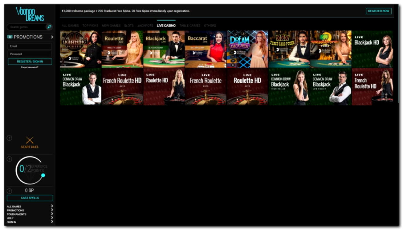The image size is (403, 230).
Task: Expand the Sign In chevron
Action: tap(52, 222)
